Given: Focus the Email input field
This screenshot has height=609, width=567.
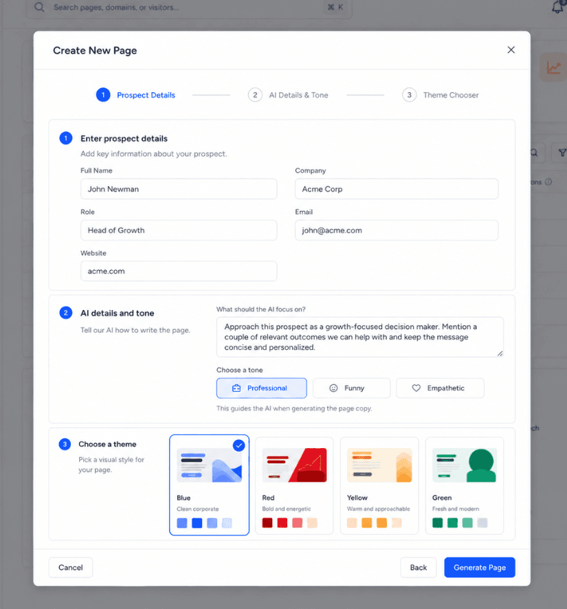Looking at the screenshot, I should [x=397, y=230].
